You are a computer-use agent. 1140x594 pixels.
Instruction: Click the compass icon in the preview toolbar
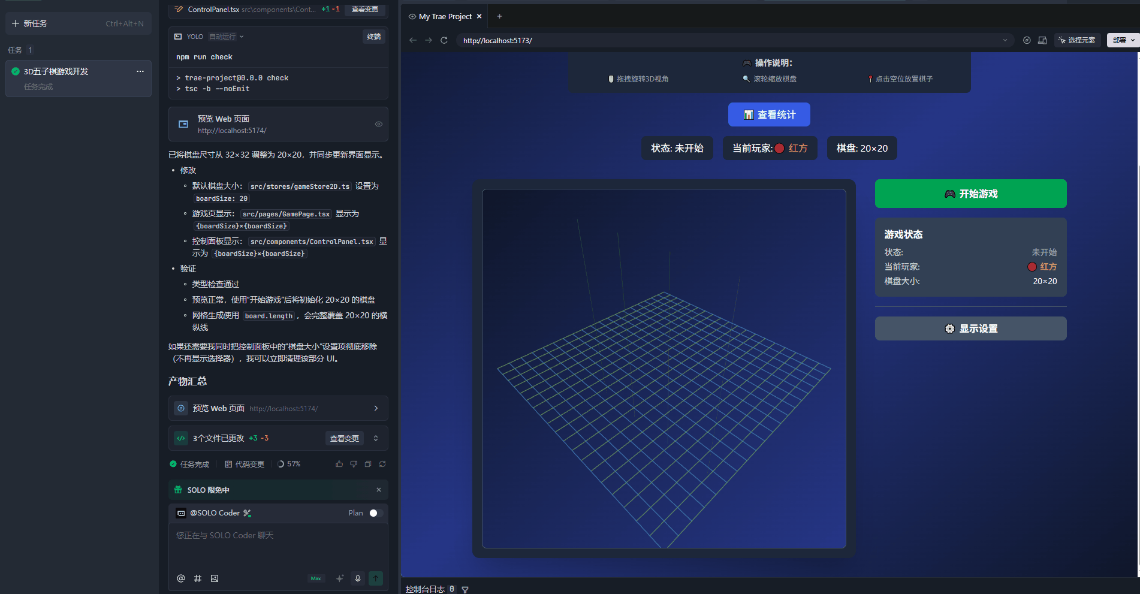[x=1027, y=40]
